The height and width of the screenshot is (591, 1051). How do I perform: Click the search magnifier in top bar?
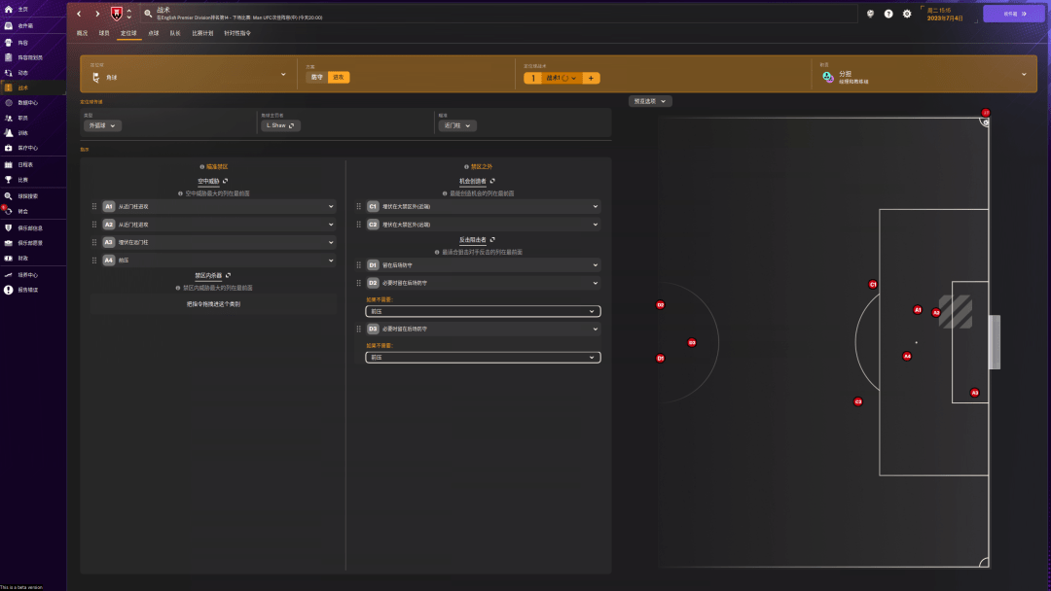[x=148, y=14]
